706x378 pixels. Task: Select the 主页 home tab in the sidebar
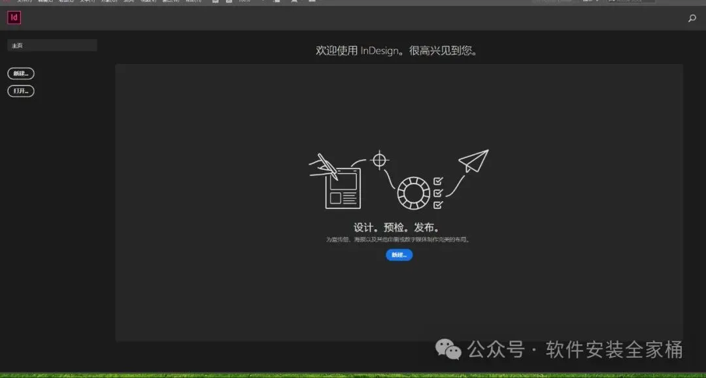tap(52, 46)
